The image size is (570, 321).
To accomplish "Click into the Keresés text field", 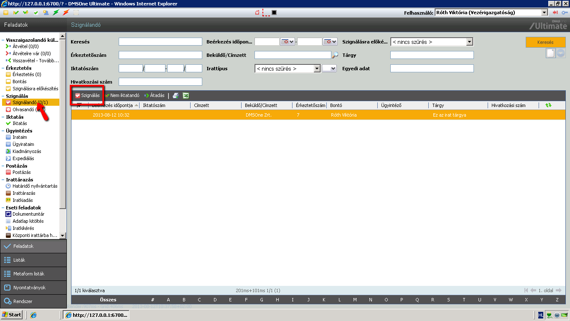I will [160, 42].
